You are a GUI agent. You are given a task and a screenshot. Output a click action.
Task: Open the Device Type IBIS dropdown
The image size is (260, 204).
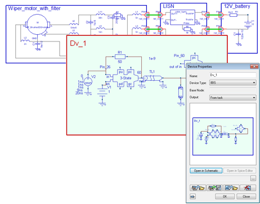(232, 82)
